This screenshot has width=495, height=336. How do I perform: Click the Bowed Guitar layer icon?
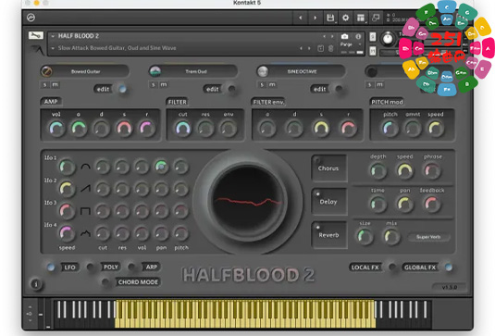pos(46,71)
